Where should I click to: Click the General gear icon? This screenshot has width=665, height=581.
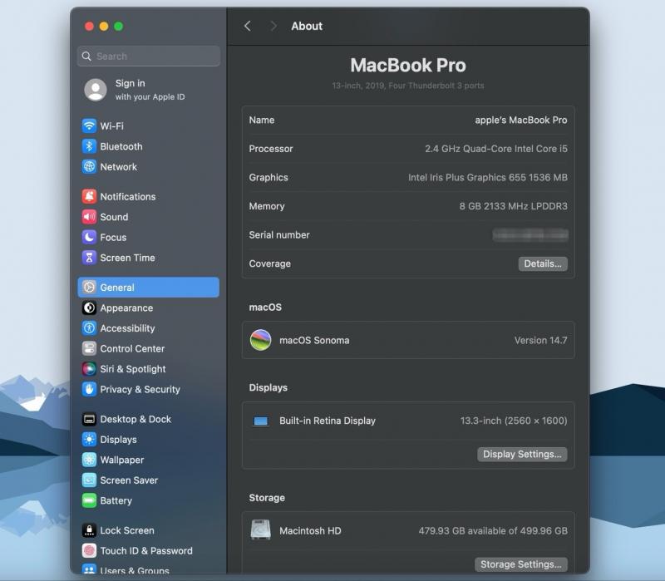(x=89, y=287)
